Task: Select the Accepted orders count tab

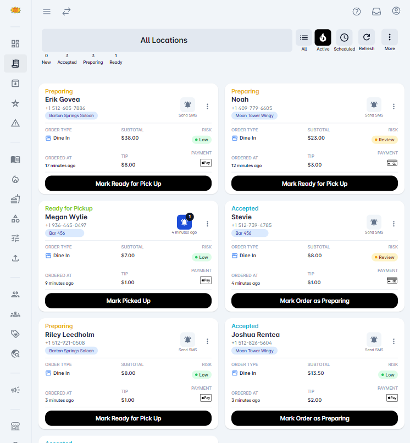Action: click(x=67, y=59)
